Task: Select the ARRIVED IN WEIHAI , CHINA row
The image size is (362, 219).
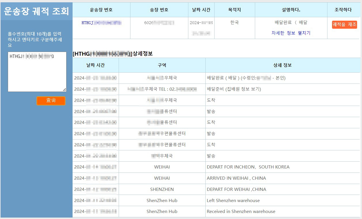Action: click(216, 178)
